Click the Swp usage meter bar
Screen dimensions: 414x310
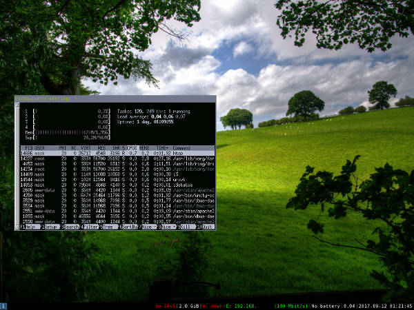point(68,138)
